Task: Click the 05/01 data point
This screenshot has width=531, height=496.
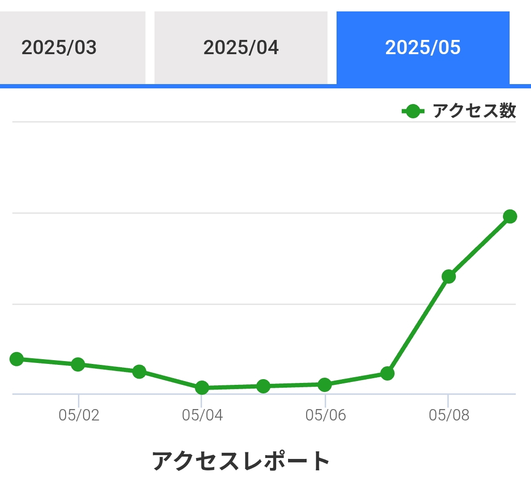Action: click(17, 359)
